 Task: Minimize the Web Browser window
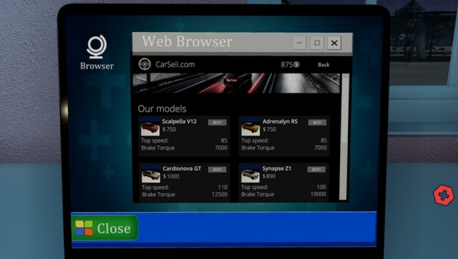pyautogui.click(x=300, y=43)
